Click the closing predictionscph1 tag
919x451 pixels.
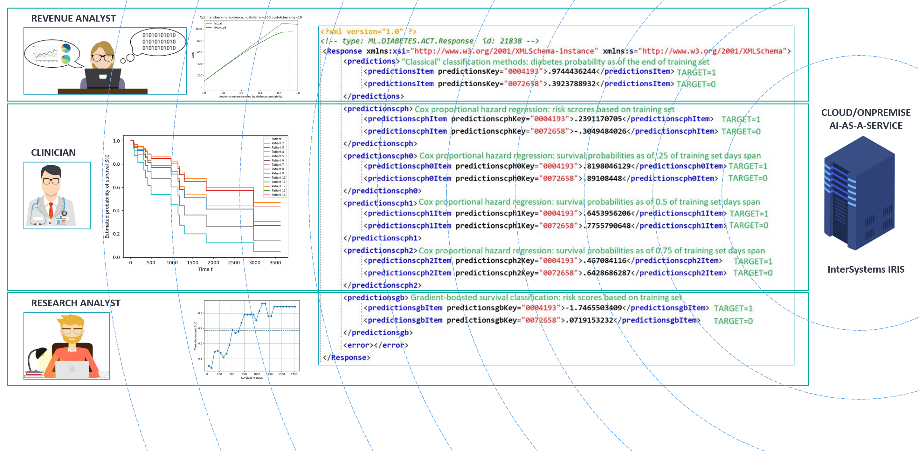point(382,238)
